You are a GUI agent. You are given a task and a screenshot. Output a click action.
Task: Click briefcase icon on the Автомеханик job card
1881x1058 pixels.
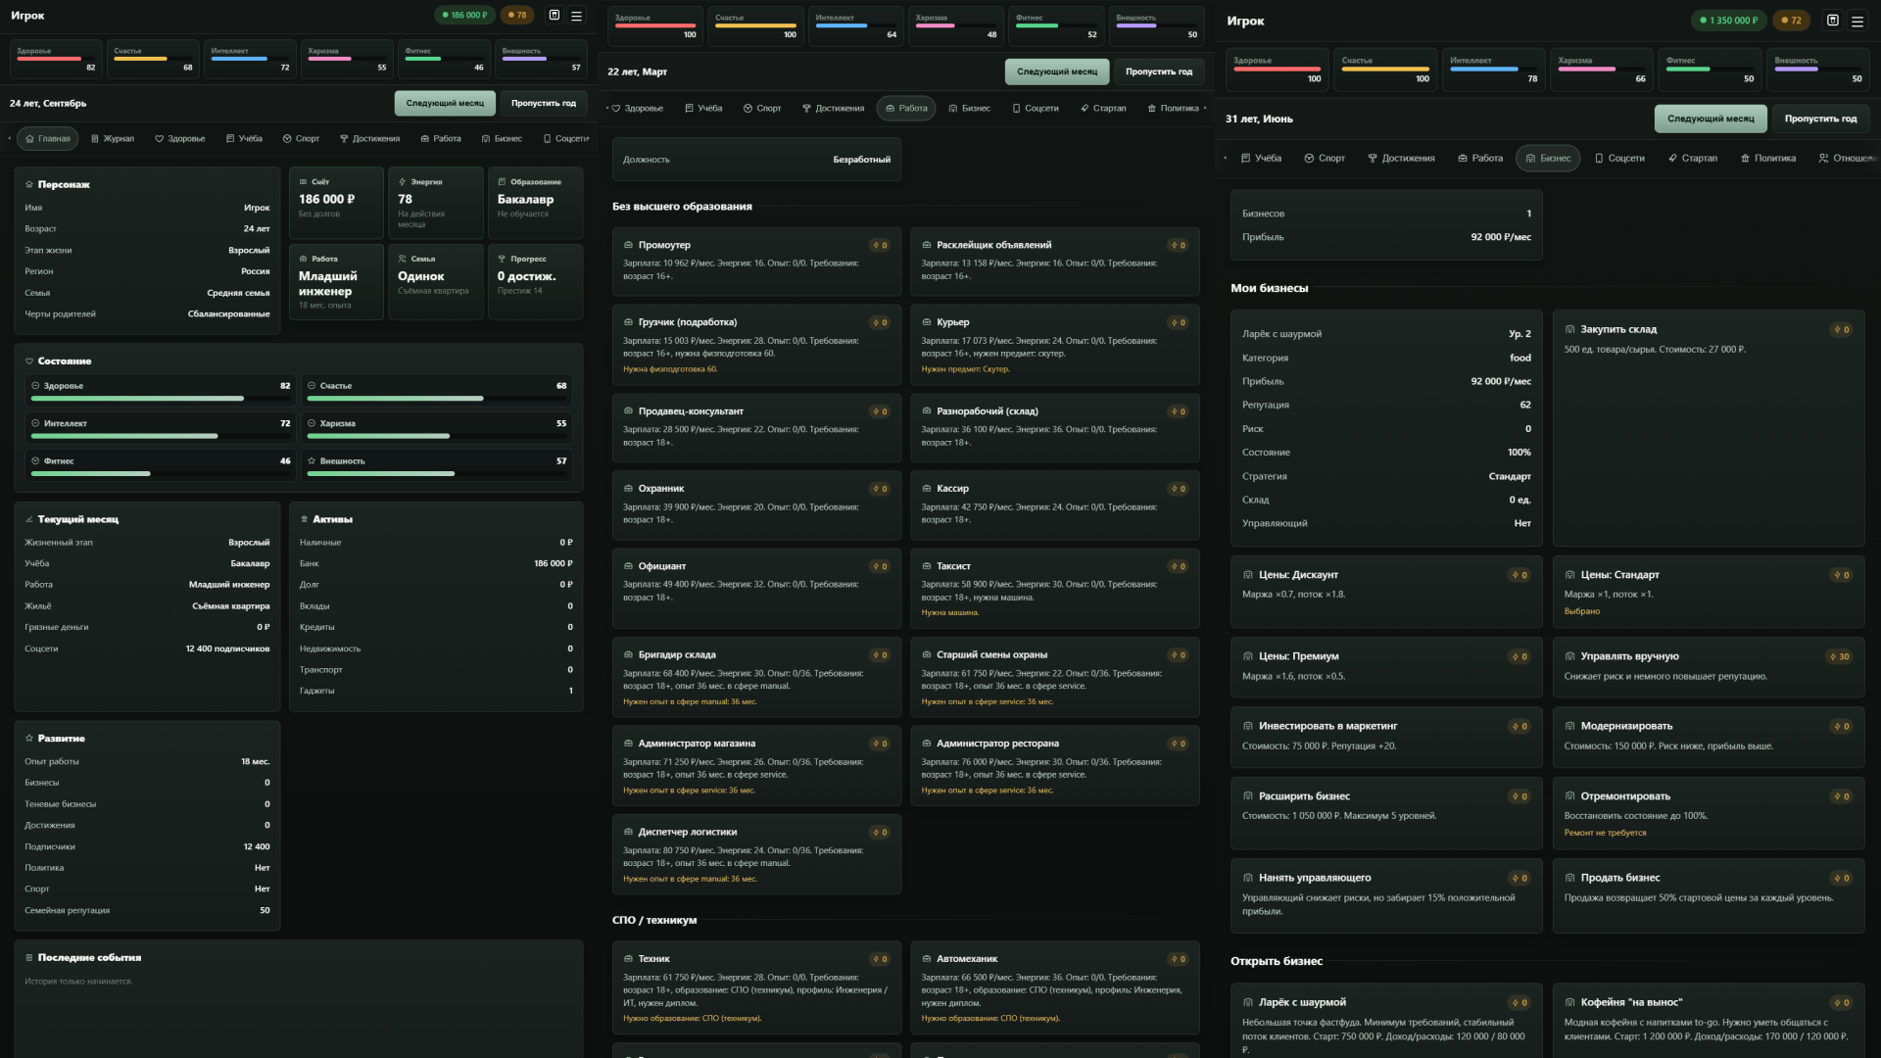[926, 959]
